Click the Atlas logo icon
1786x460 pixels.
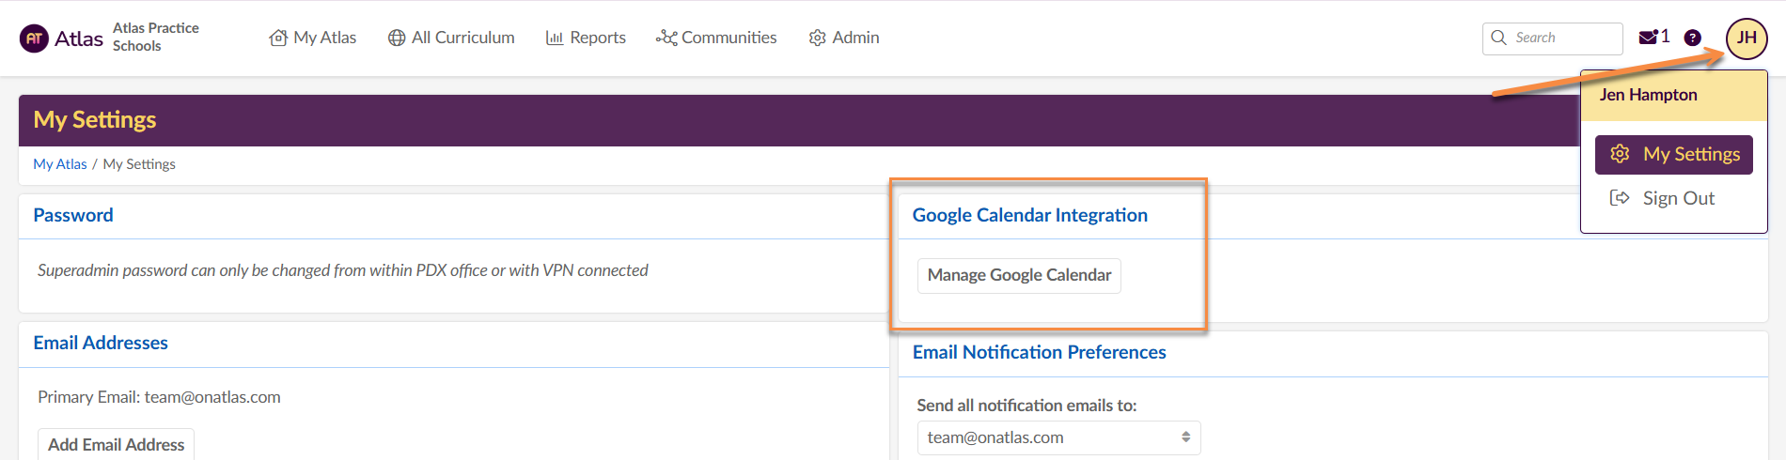point(34,38)
